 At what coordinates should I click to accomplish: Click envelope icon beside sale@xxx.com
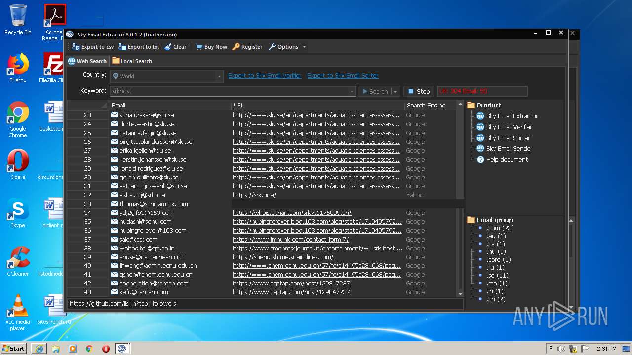(115, 240)
